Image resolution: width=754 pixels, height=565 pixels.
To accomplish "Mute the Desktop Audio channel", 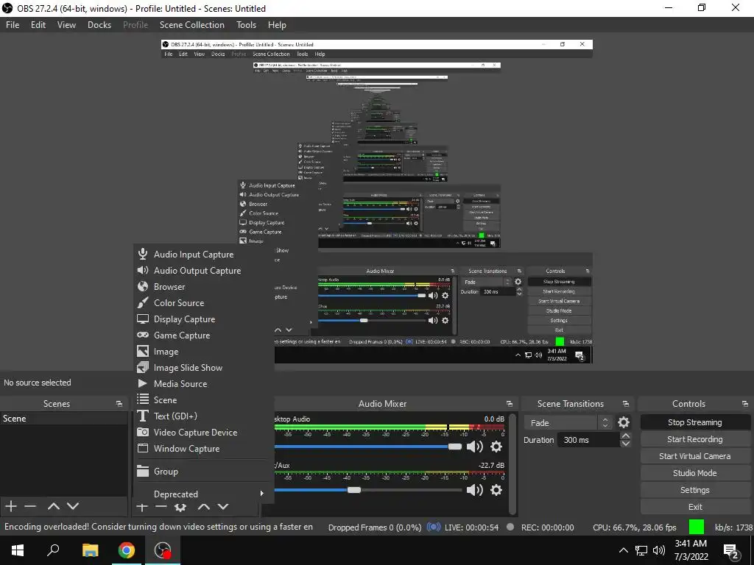I will click(475, 447).
